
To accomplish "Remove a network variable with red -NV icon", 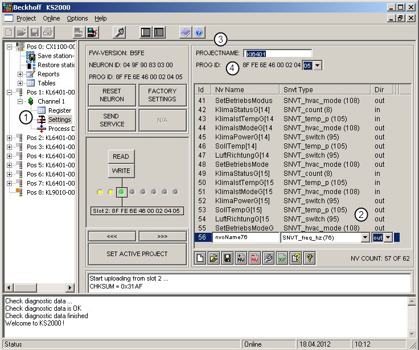I will click(255, 258).
